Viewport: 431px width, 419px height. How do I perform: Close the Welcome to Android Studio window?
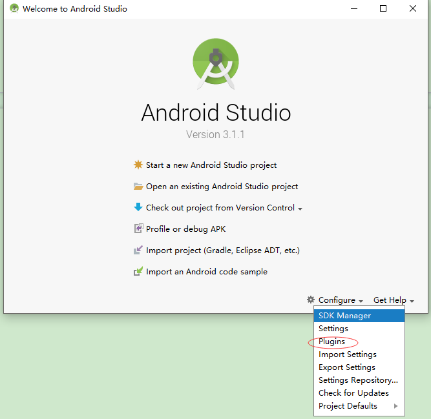[x=412, y=8]
